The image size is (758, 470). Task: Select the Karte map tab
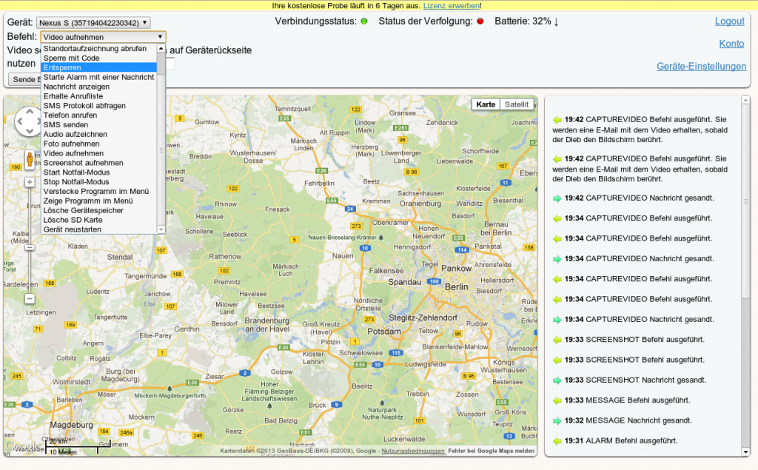coord(486,104)
